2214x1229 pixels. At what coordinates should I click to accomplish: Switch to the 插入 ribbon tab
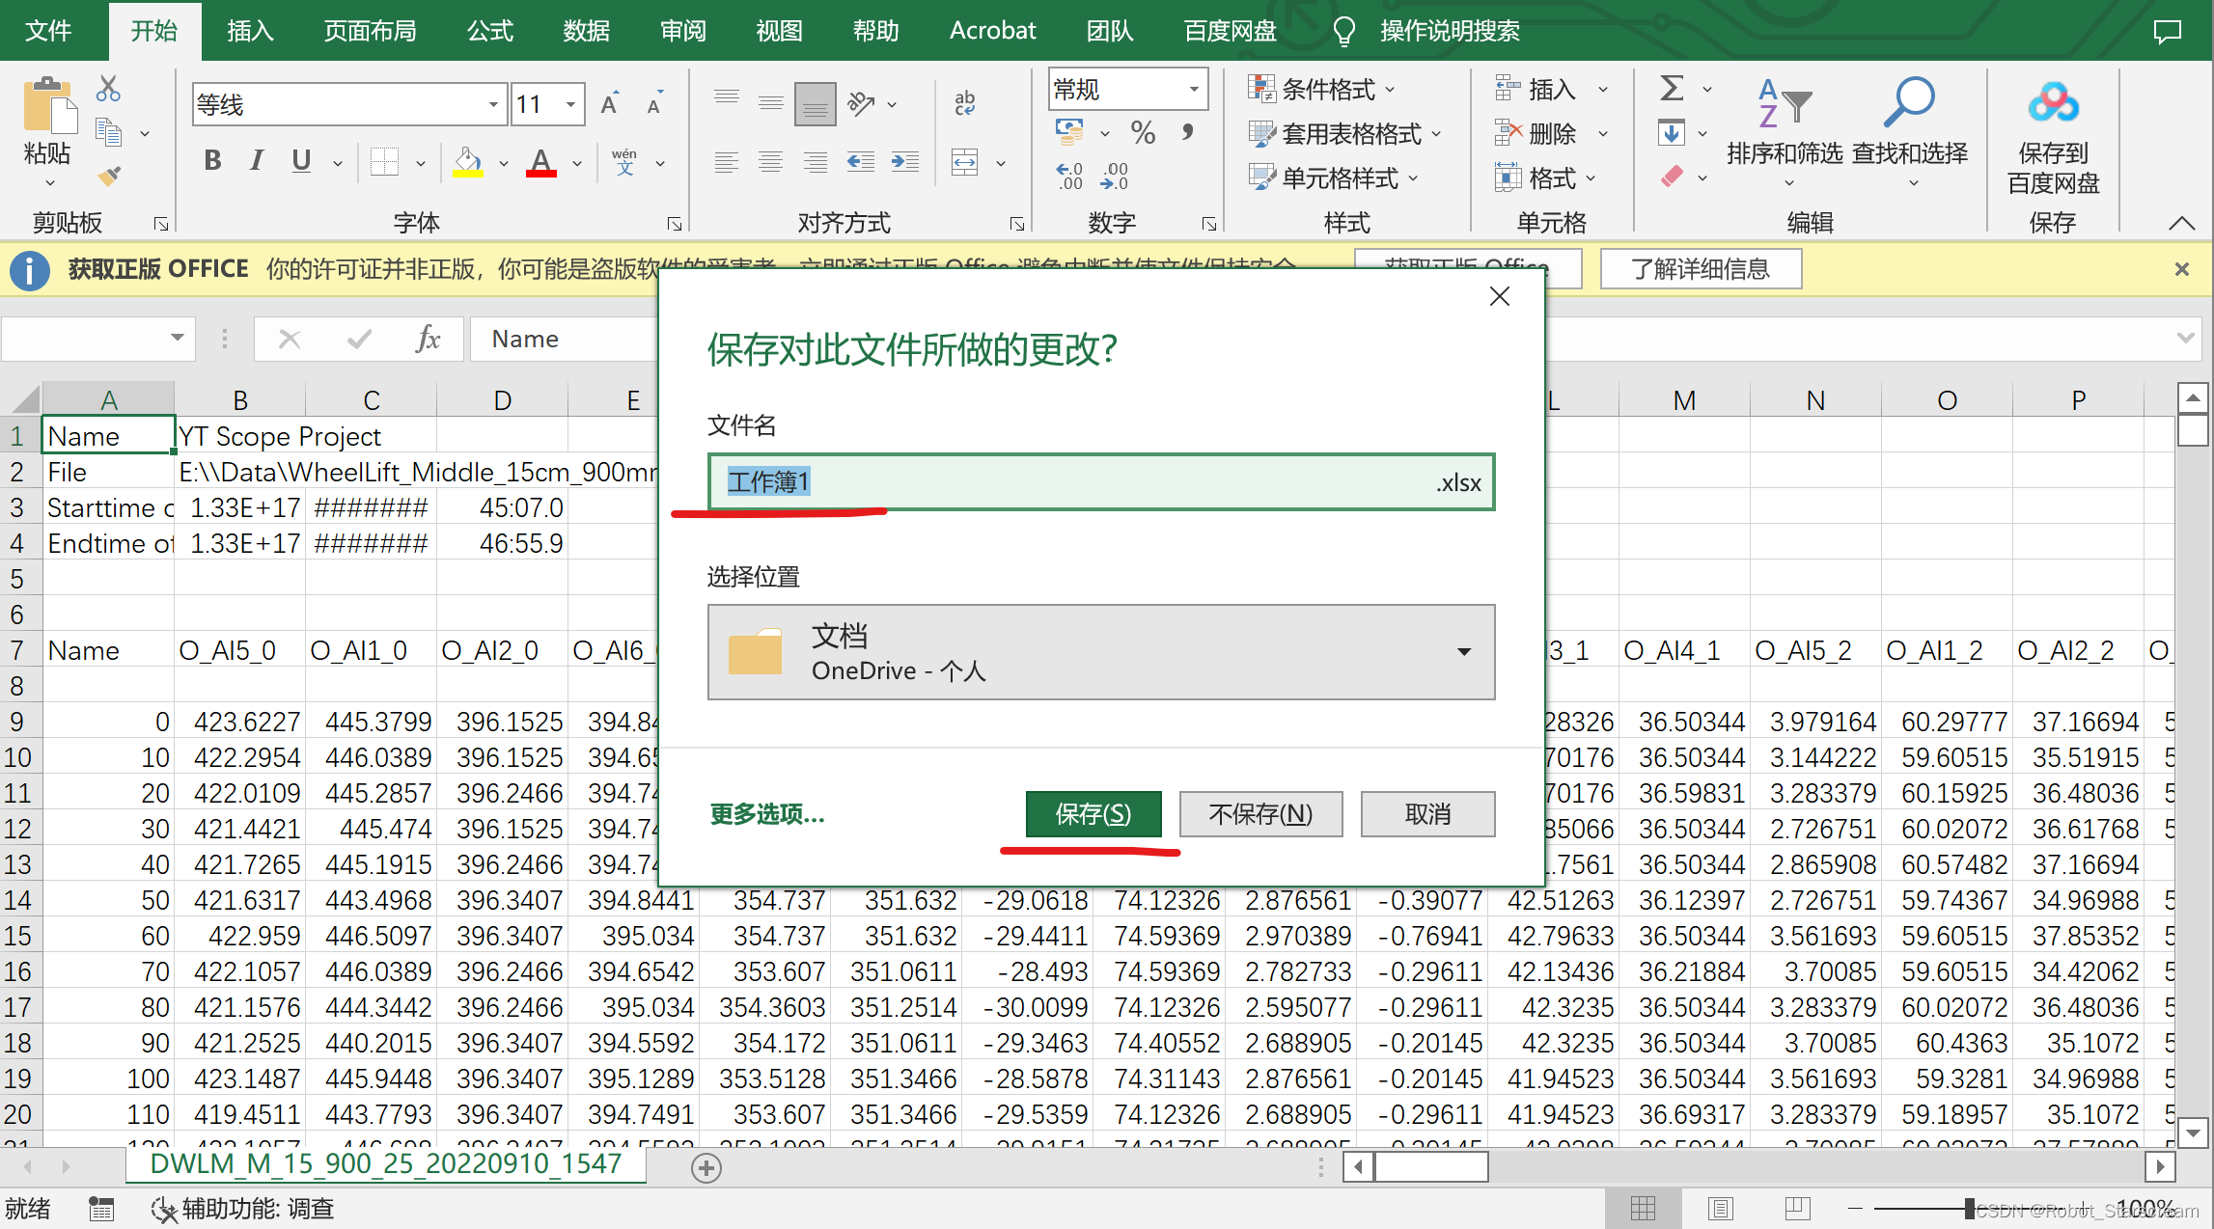pyautogui.click(x=249, y=30)
